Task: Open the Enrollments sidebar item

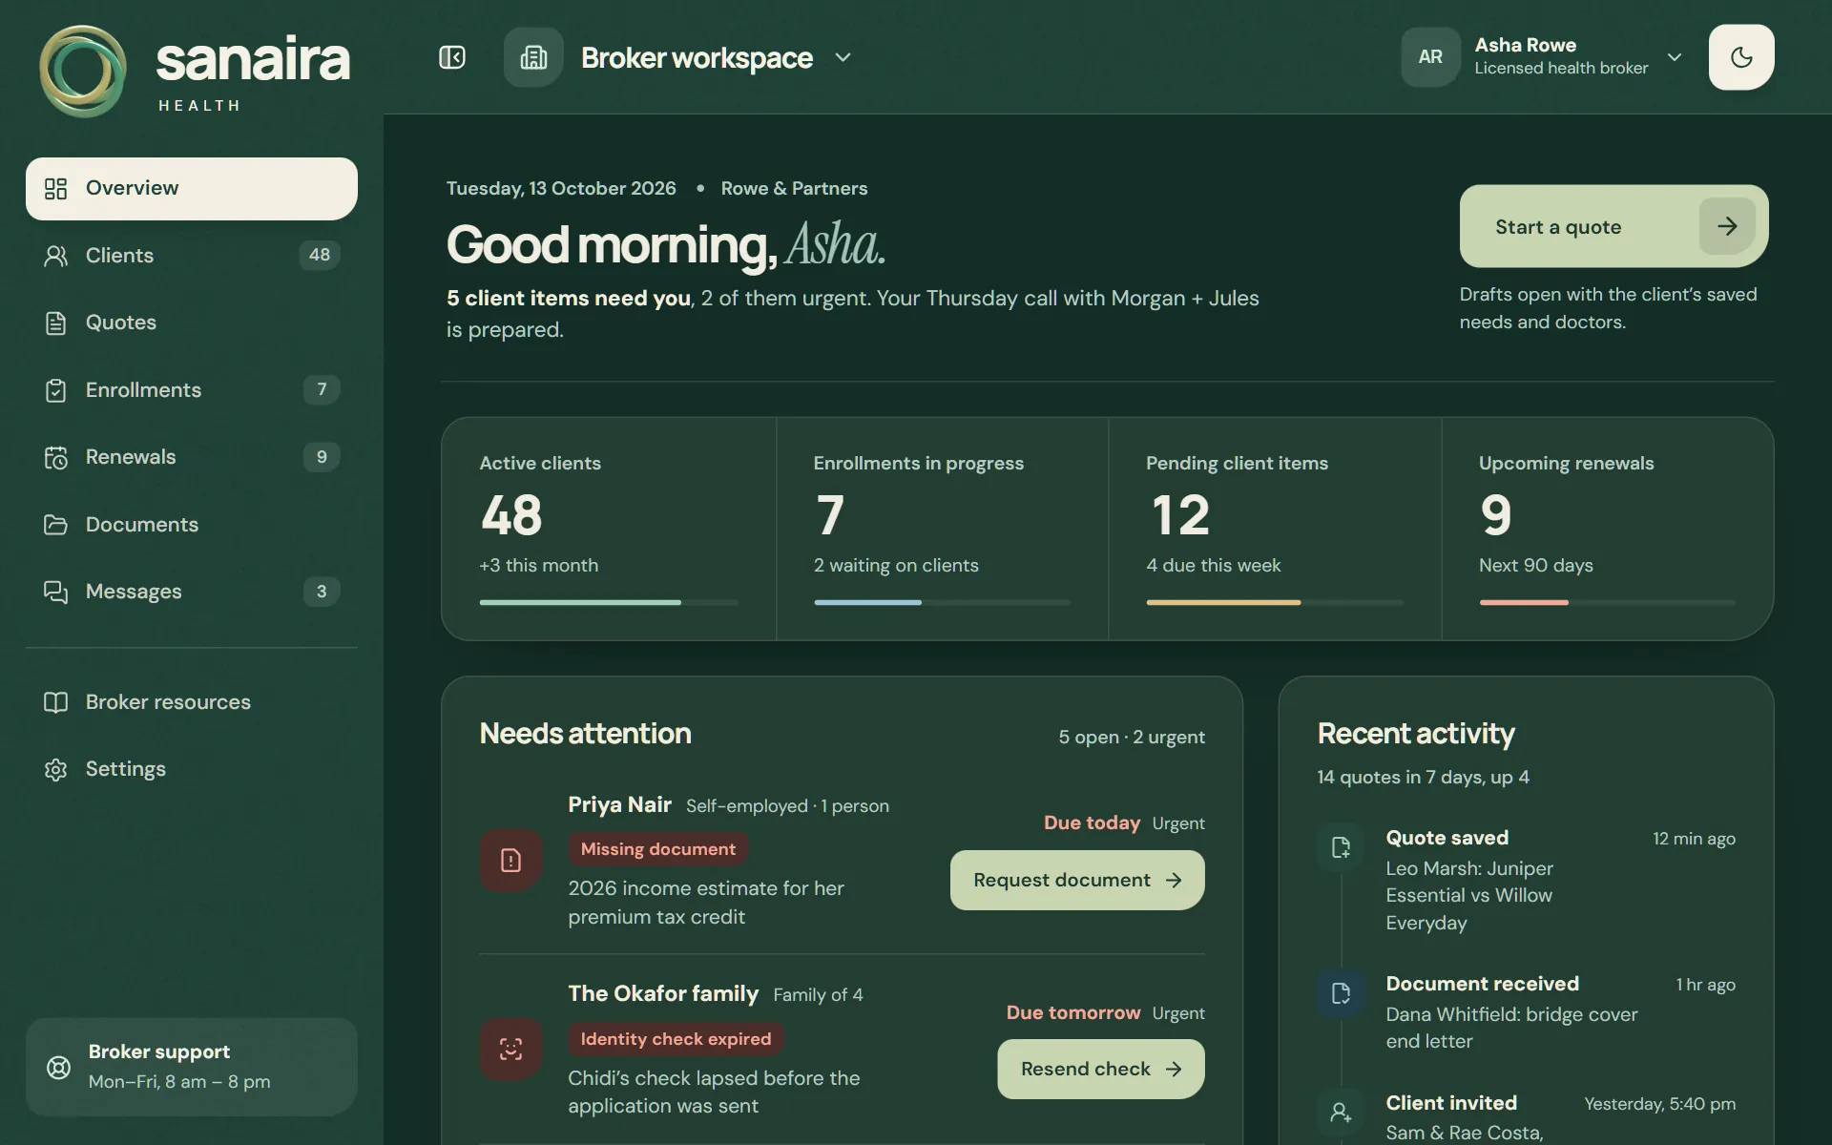Action: coord(192,389)
